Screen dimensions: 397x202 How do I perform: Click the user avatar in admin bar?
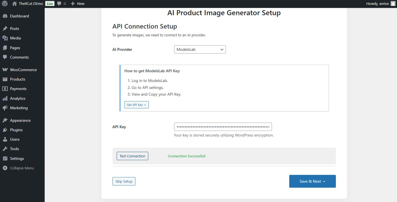click(x=393, y=4)
